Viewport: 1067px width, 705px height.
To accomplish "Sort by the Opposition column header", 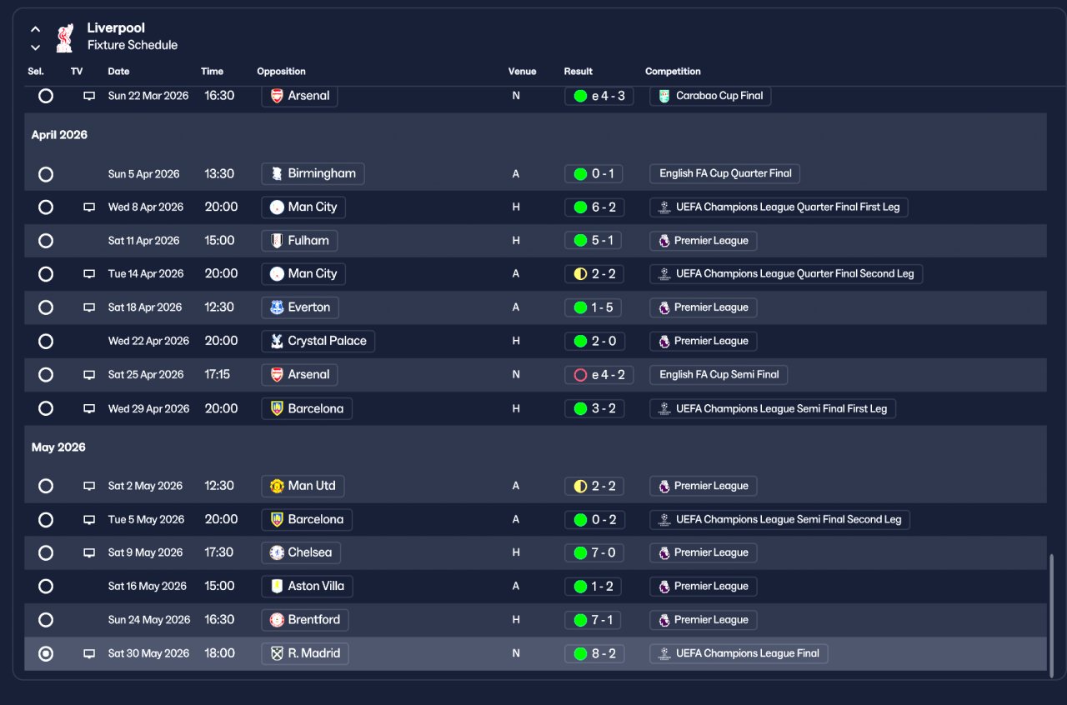I will tap(281, 72).
